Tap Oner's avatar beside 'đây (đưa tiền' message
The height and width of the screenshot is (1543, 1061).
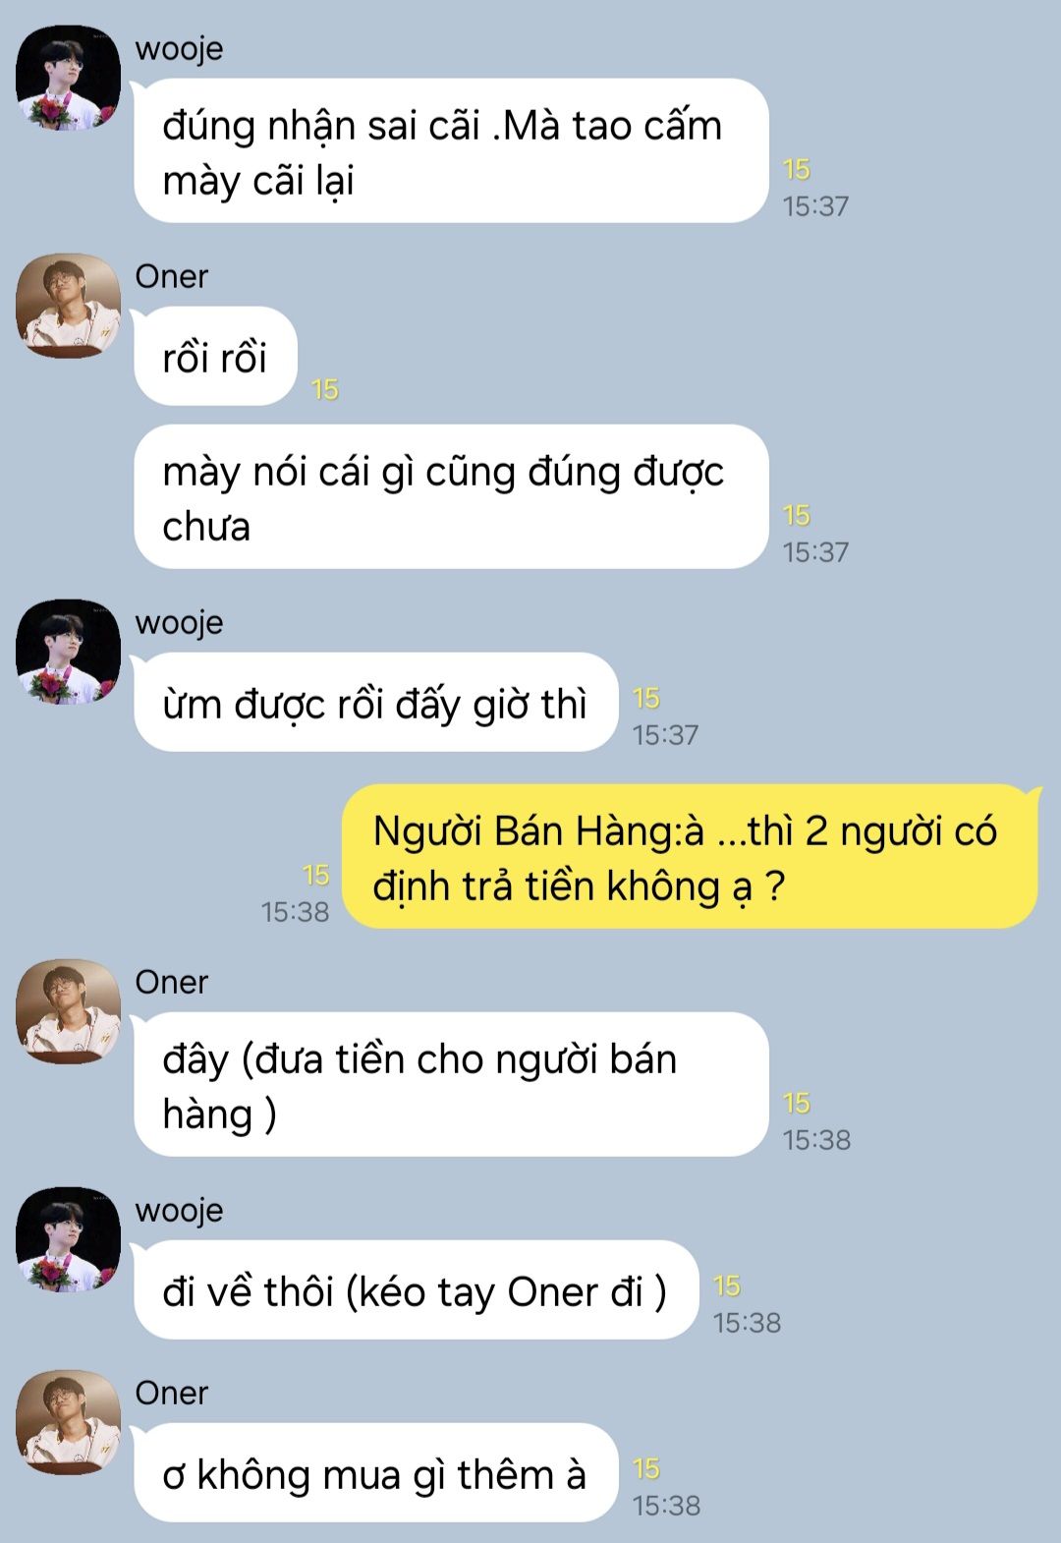[x=68, y=1011]
